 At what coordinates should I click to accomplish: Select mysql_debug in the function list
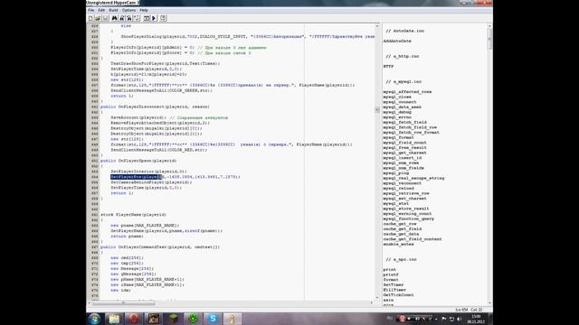(x=397, y=112)
